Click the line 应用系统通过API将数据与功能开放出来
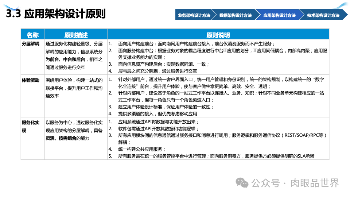The height and width of the screenshot is (197, 350). [x=159, y=122]
